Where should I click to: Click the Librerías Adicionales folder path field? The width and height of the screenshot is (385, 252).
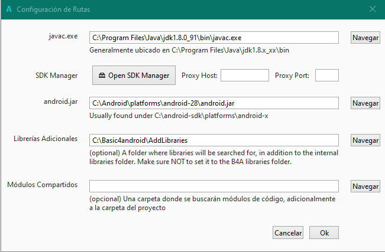(x=213, y=140)
